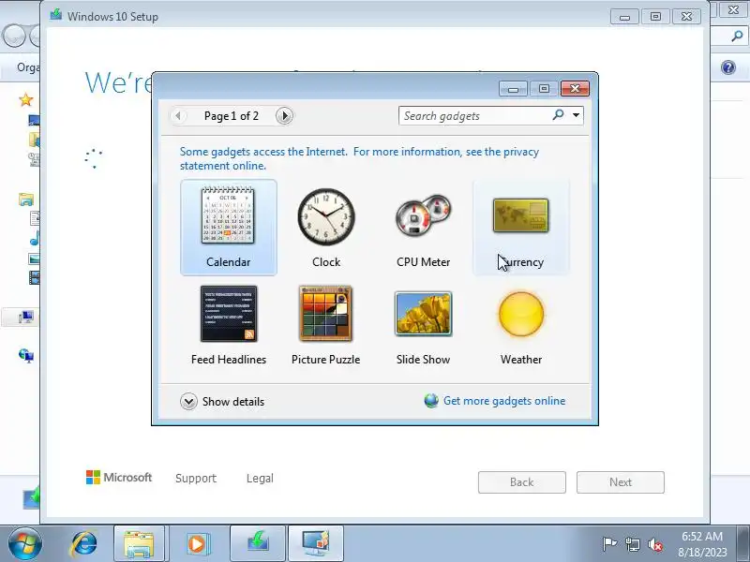Open Get more gadgets online link

tap(504, 401)
